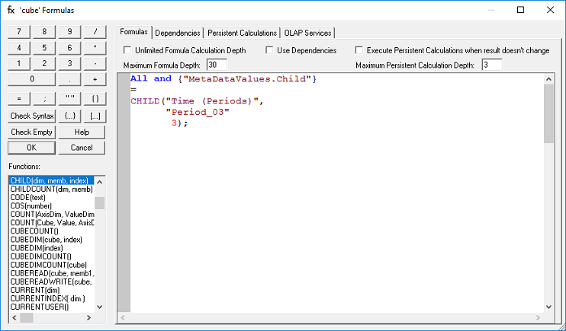Click formula editor scroll down arrow
Image resolution: width=566 pixels, height=331 pixels.
pos(548,307)
